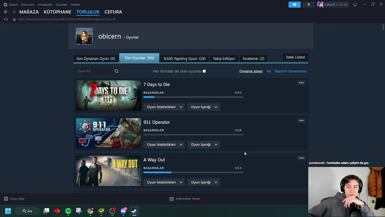Reload the page with the refresh icon

(6, 19)
